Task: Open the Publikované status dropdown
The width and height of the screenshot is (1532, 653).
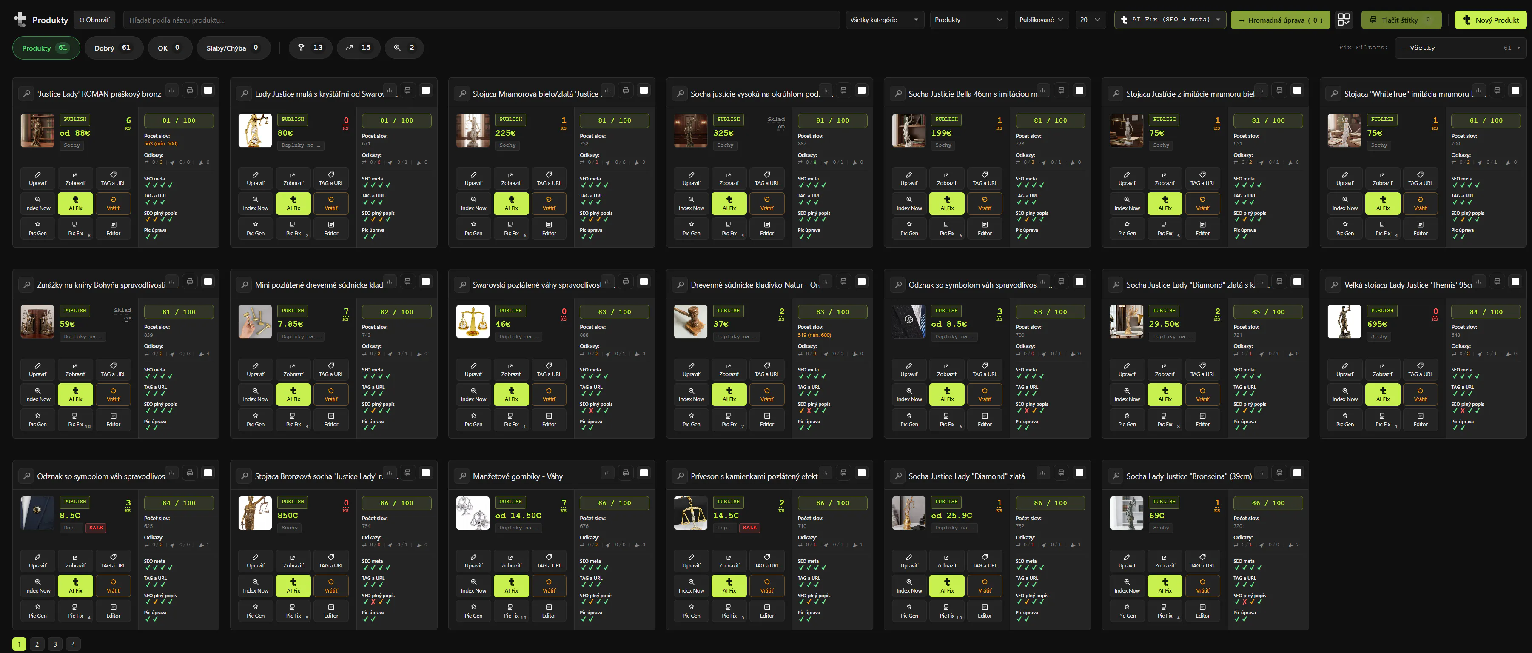Action: [x=1041, y=20]
